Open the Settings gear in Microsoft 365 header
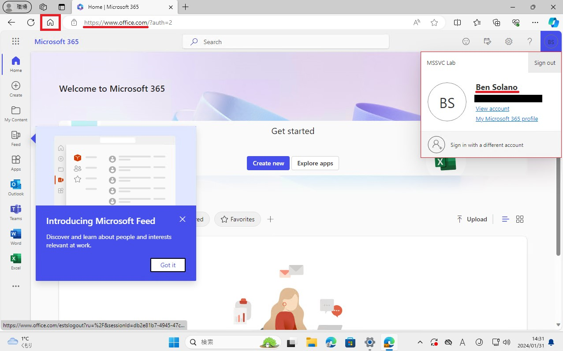This screenshot has width=563, height=351. click(509, 41)
